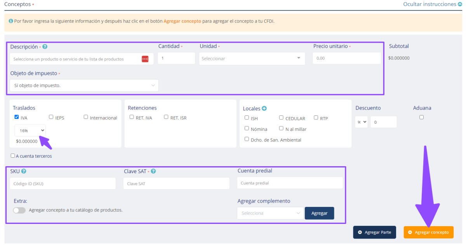Click the red product list icon in Descripción
The width and height of the screenshot is (466, 246).
click(x=145, y=59)
